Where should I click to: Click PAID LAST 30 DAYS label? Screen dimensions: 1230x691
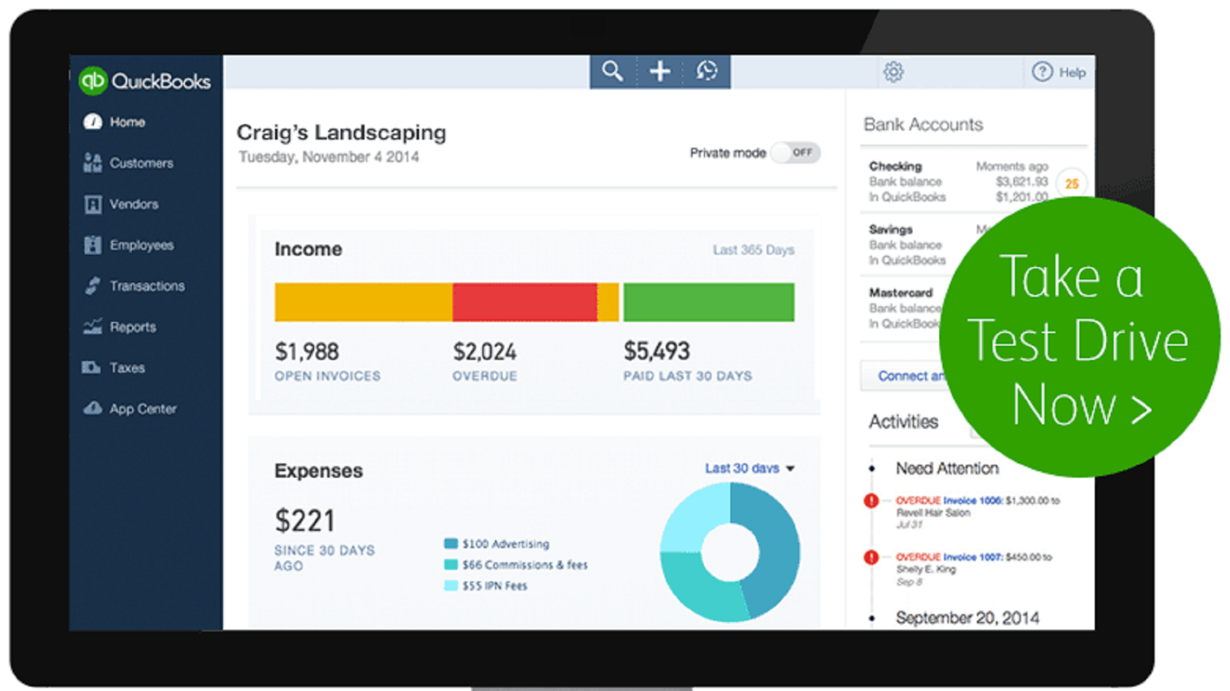click(x=688, y=376)
